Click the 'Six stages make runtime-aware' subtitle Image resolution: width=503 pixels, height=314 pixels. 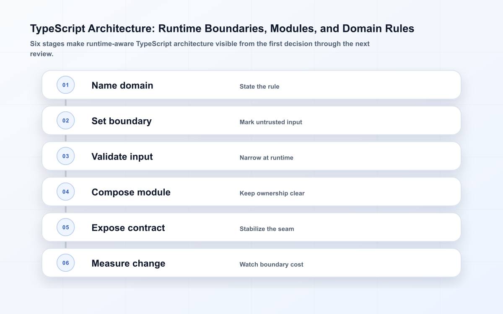coord(200,49)
